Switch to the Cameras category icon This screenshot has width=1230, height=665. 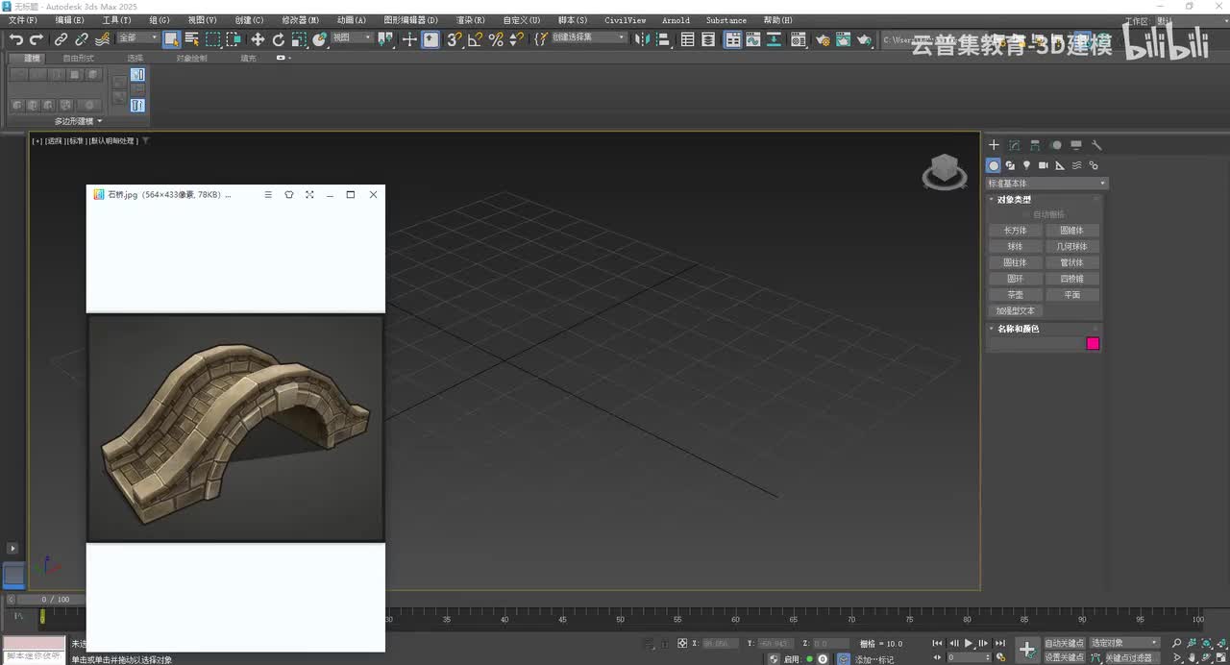(1044, 165)
